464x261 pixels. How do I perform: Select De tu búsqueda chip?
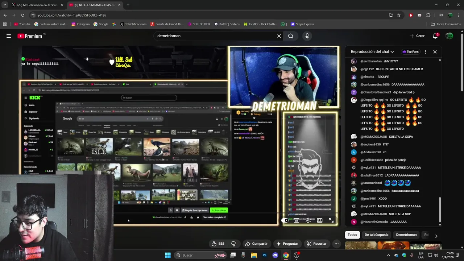click(376, 235)
